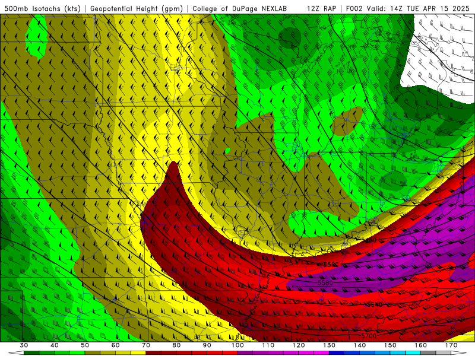The width and height of the screenshot is (475, 356).
Task: Click the dark blue swatch just right of 130
Action: [337, 353]
